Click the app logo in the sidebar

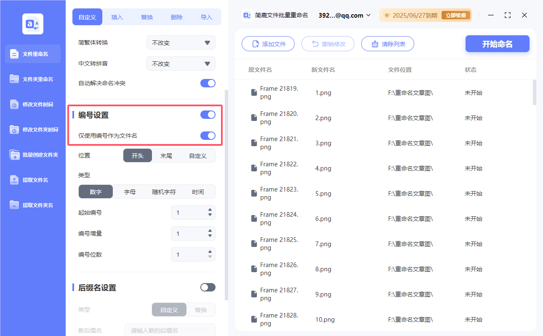pyautogui.click(x=32, y=24)
